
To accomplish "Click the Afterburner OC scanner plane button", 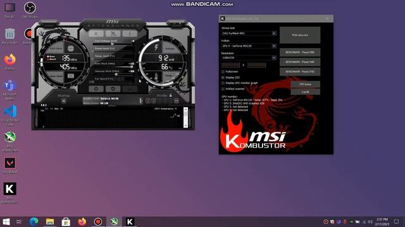I will [113, 33].
